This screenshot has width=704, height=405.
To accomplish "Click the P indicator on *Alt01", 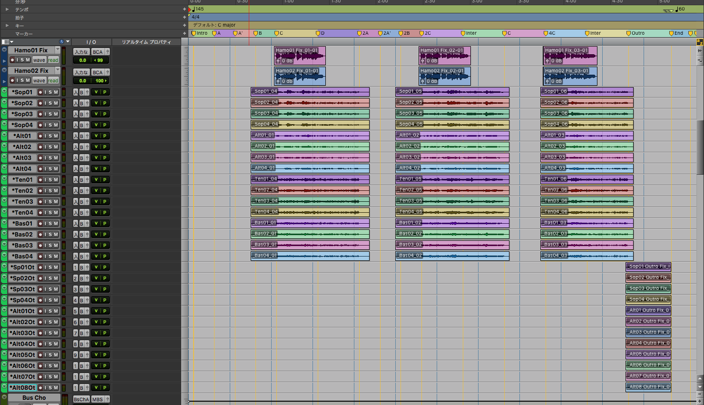I will 105,136.
